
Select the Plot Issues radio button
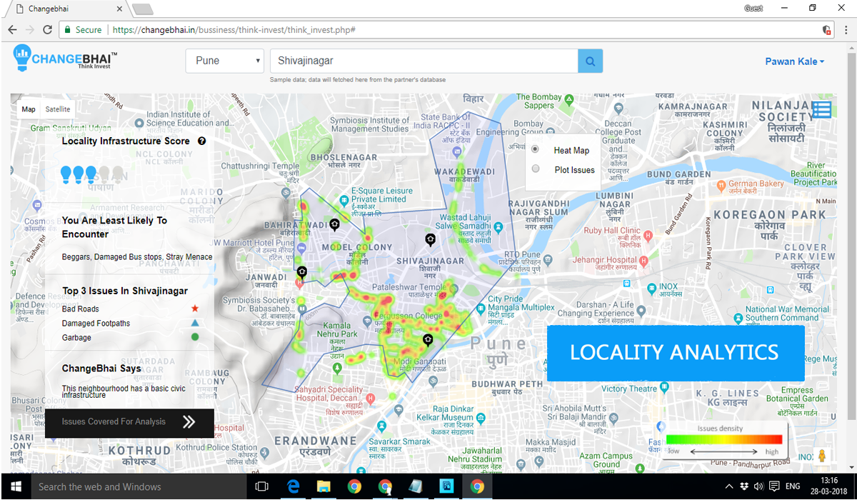pos(536,169)
